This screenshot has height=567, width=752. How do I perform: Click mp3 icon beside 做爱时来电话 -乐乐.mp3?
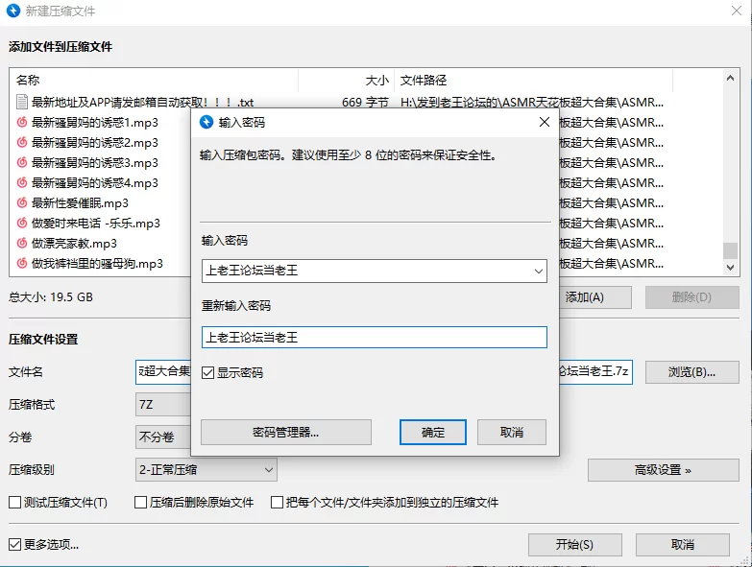pyautogui.click(x=21, y=223)
